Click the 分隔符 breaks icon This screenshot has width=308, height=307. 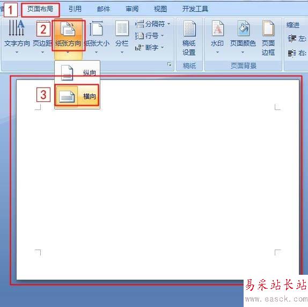pos(140,24)
